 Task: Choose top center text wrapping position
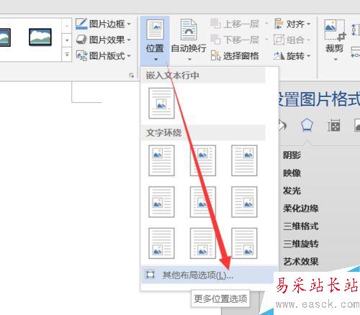(x=203, y=160)
